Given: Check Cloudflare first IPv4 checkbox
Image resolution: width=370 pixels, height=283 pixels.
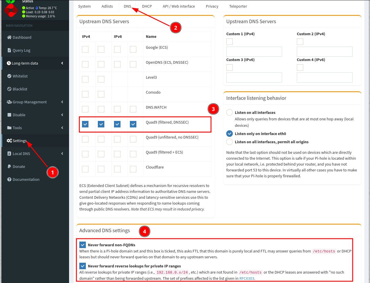Looking at the screenshot, I should [85, 169].
